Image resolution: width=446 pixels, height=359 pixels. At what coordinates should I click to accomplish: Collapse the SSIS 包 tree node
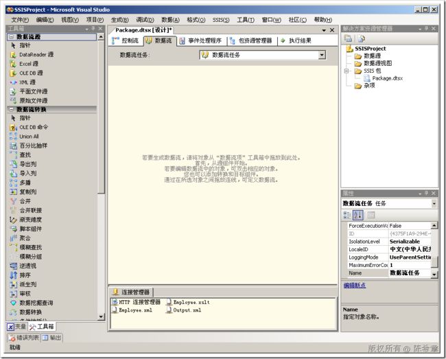[347, 71]
